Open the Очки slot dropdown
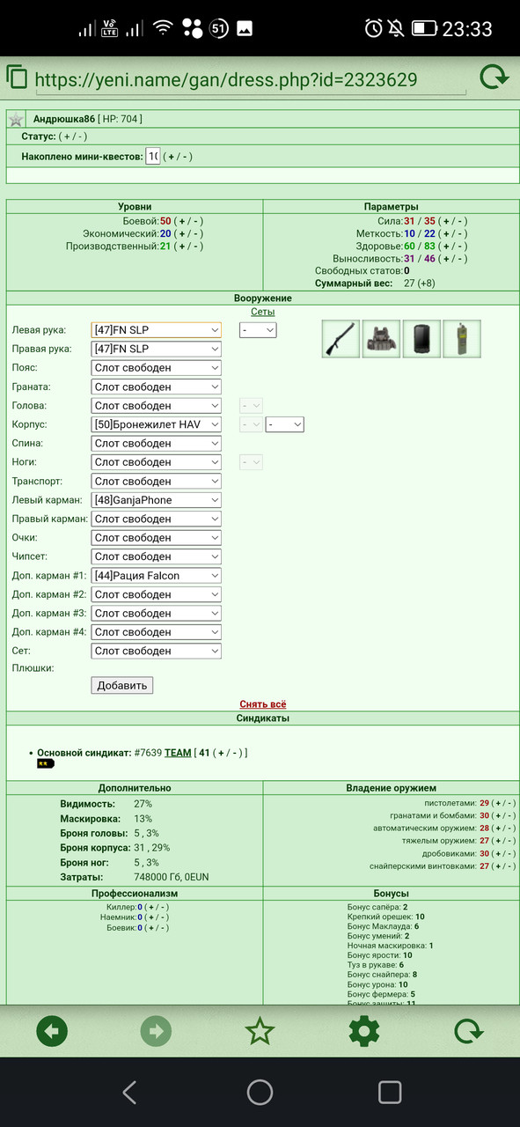Image resolution: width=520 pixels, height=1127 pixels. point(157,538)
